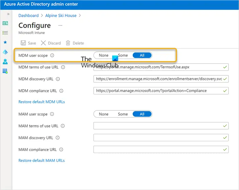This screenshot has width=239, height=190.
Task: Click the Discard text label in toolbar
Action: [x=54, y=43]
